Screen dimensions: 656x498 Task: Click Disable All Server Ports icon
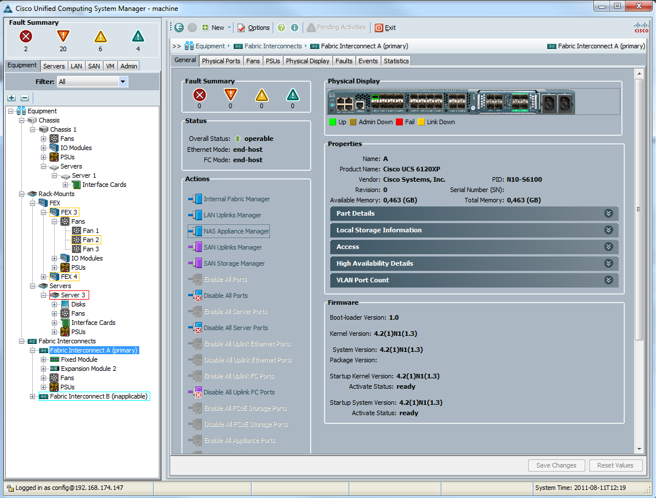(x=196, y=328)
